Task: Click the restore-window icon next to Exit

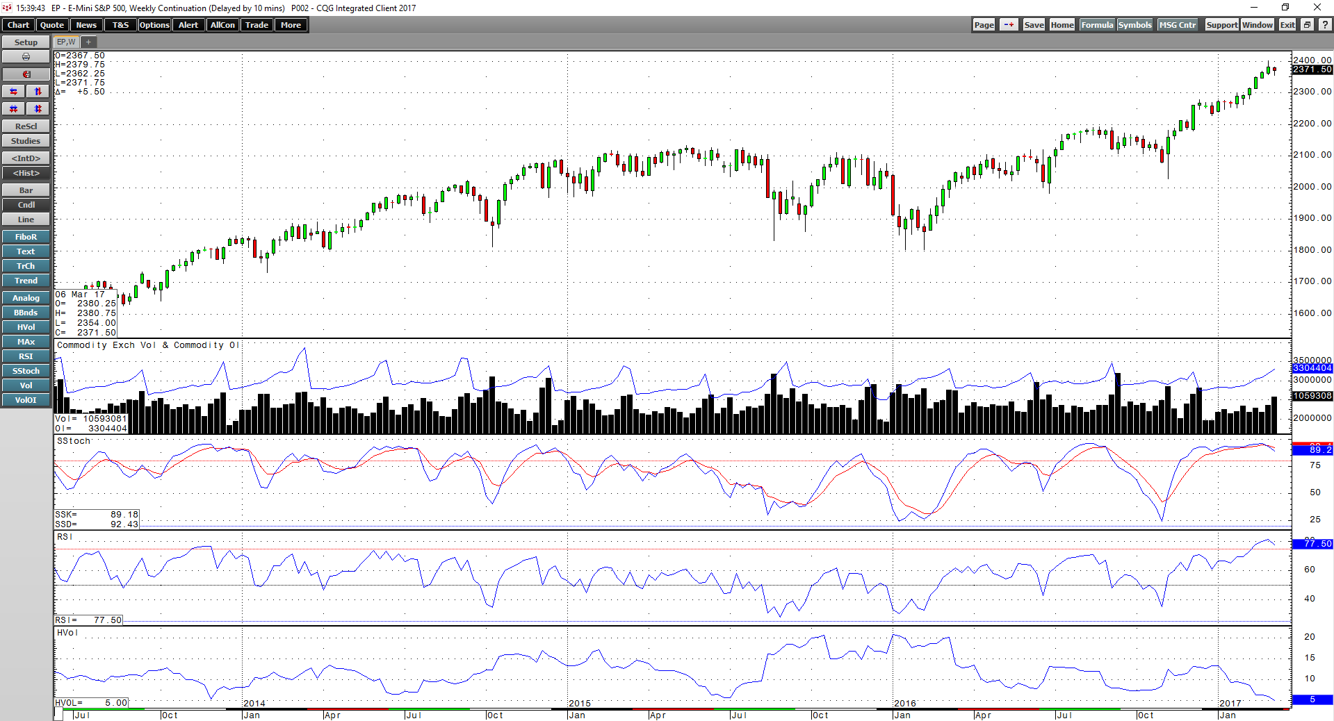Action: 1307,25
